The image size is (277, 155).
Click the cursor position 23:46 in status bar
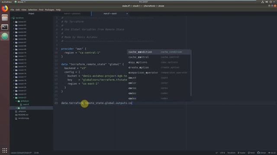[x=36, y=153]
